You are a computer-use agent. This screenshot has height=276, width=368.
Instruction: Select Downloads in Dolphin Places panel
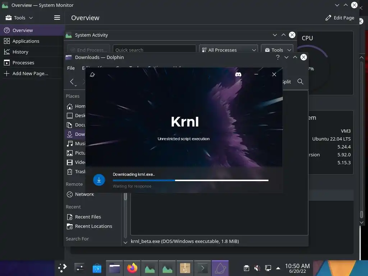pyautogui.click(x=75, y=134)
